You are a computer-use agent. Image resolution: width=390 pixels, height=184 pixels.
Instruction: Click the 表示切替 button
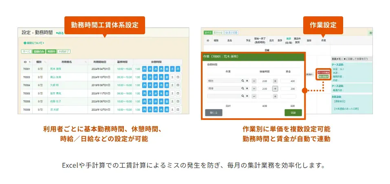231,33
